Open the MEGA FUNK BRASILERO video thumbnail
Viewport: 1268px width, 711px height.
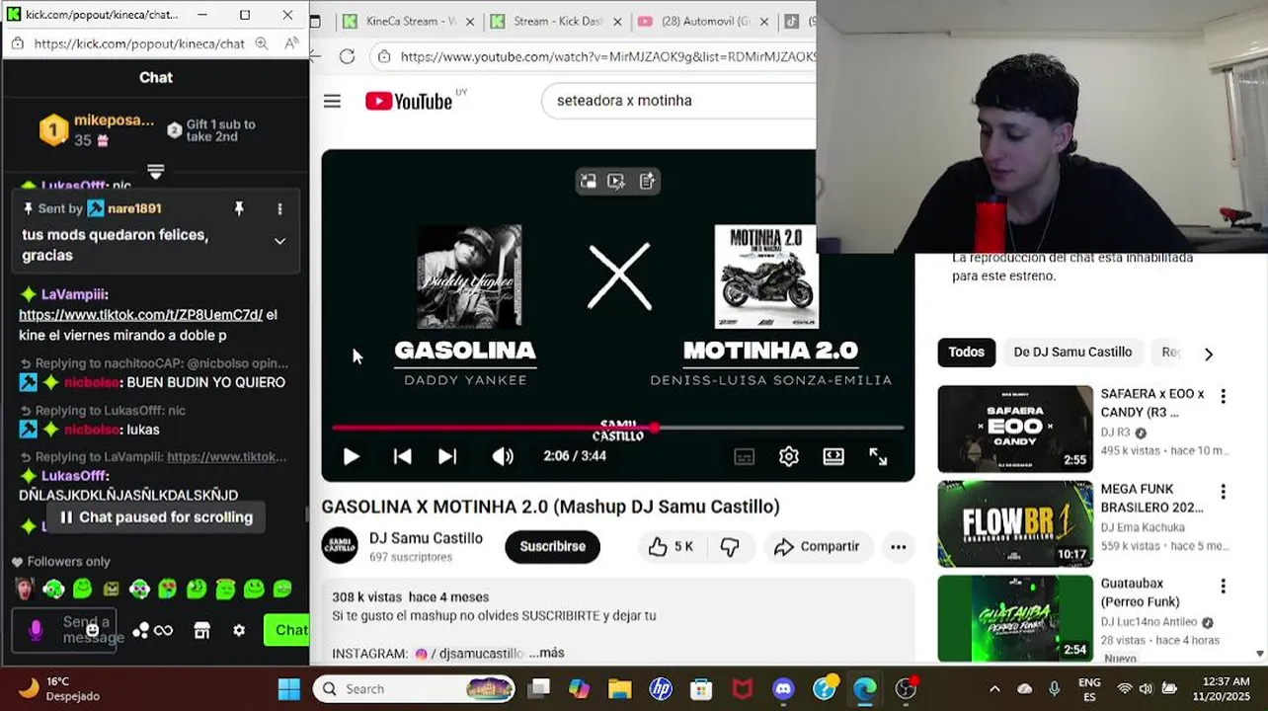pos(1015,523)
